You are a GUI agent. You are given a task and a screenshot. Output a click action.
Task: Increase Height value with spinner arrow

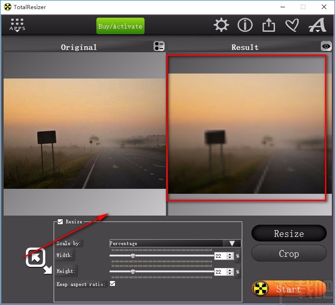click(x=230, y=270)
